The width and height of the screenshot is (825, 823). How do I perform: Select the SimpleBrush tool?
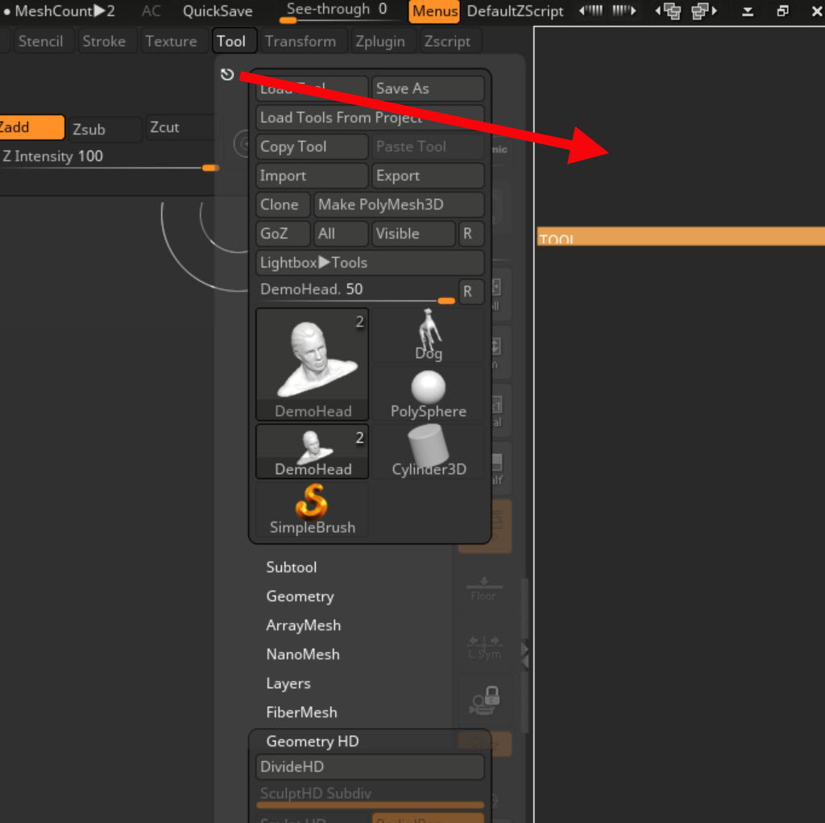coord(313,509)
